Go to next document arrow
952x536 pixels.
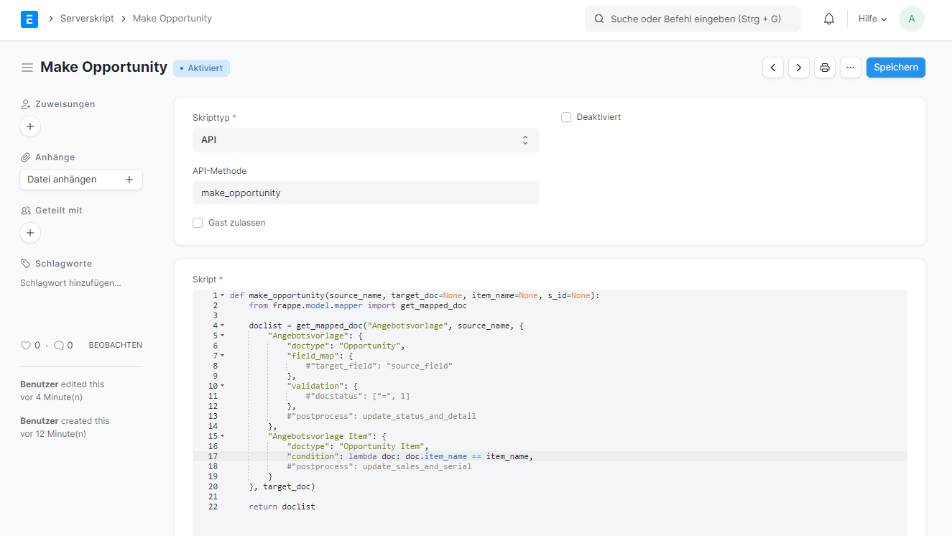click(x=799, y=68)
